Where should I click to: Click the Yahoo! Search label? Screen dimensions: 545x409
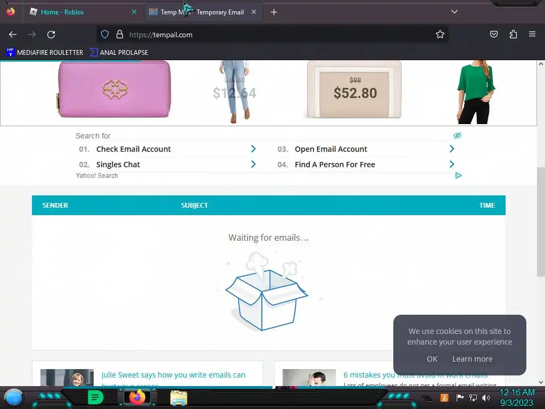point(97,176)
